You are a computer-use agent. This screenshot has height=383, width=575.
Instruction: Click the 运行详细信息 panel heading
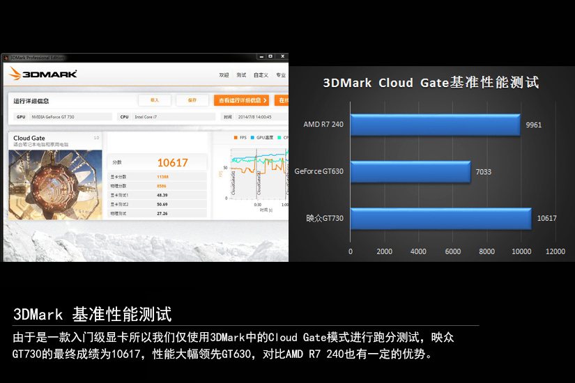point(31,101)
